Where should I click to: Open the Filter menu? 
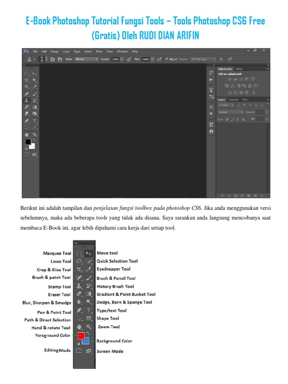coord(99,51)
